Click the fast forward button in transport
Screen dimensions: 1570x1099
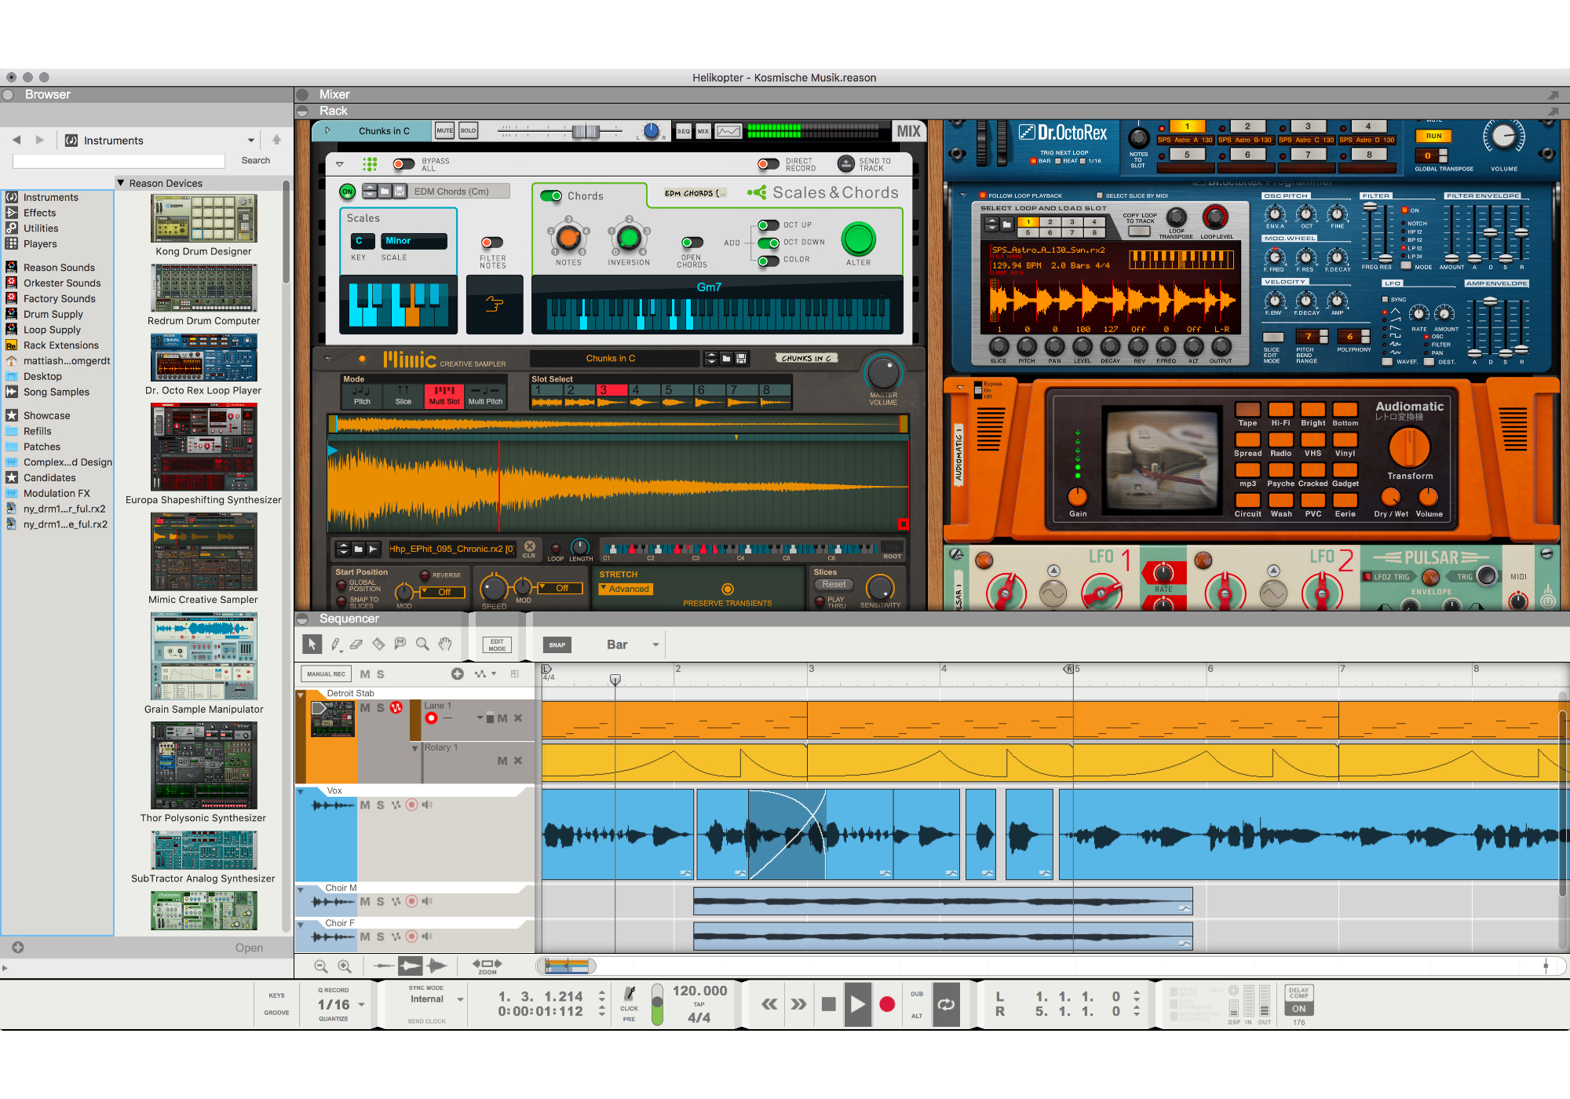click(x=798, y=1004)
